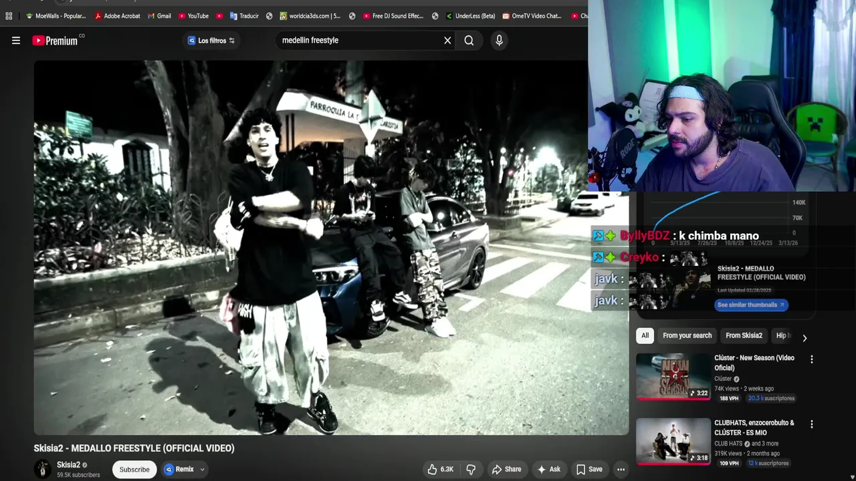The height and width of the screenshot is (481, 856).
Task: Open options for CLUBHATS ES MIO video
Action: (811, 424)
